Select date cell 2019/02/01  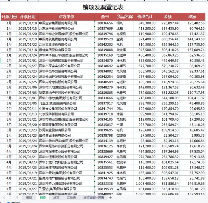(28, 61)
